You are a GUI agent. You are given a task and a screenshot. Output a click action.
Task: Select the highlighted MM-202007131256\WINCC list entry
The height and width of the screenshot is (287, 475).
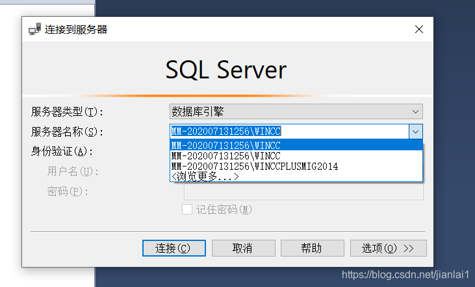tap(296, 145)
